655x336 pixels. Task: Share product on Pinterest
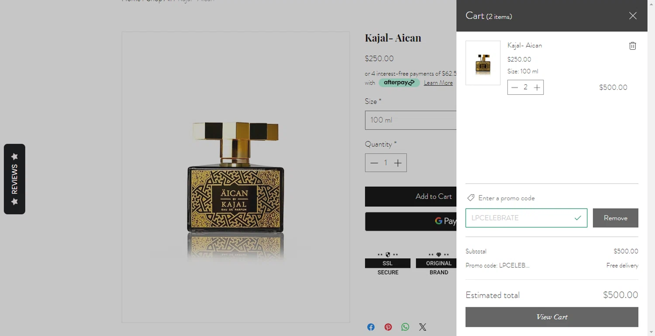click(388, 327)
